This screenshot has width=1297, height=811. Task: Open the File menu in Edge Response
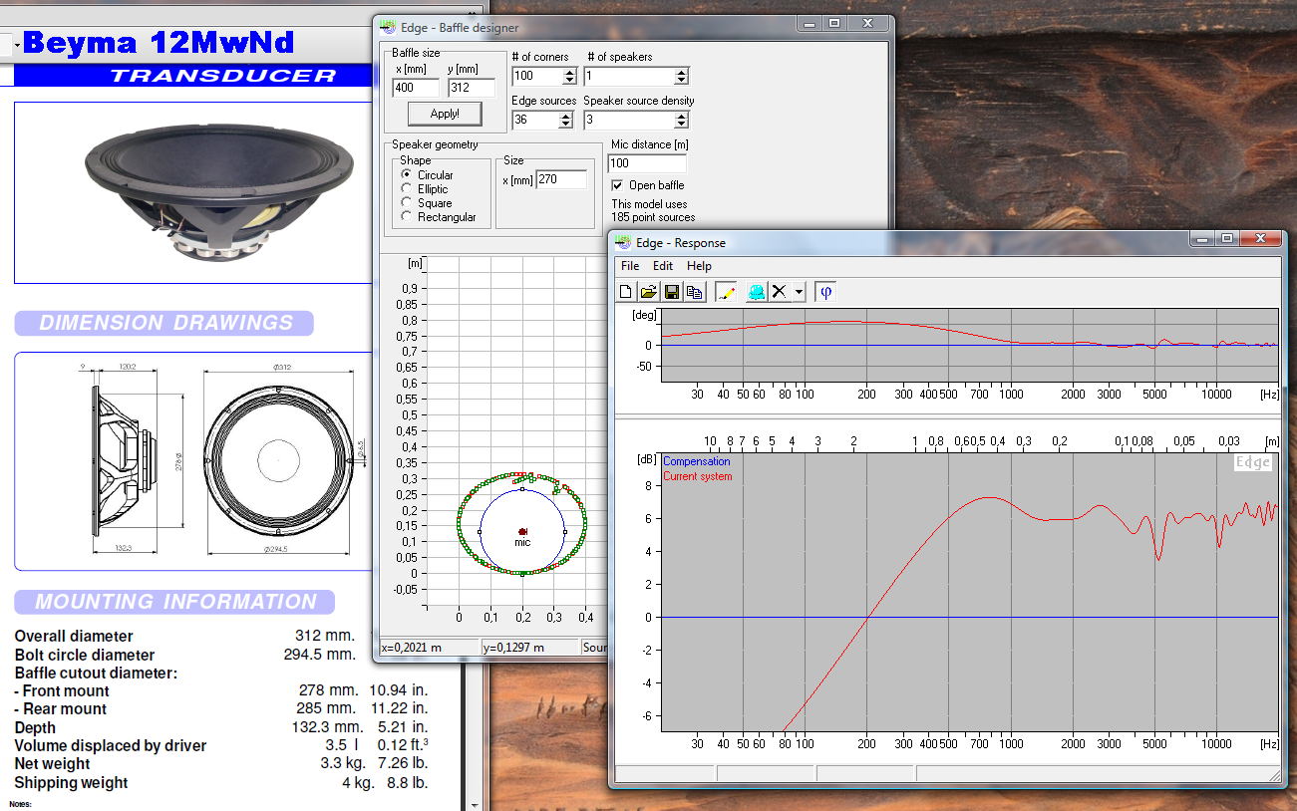pyautogui.click(x=630, y=266)
